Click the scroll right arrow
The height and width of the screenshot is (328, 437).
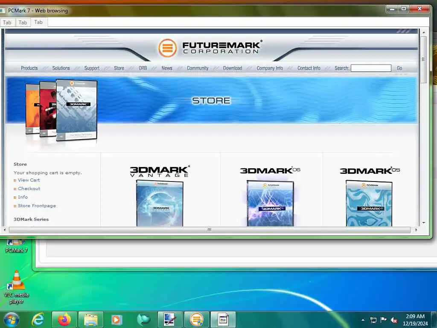point(416,230)
